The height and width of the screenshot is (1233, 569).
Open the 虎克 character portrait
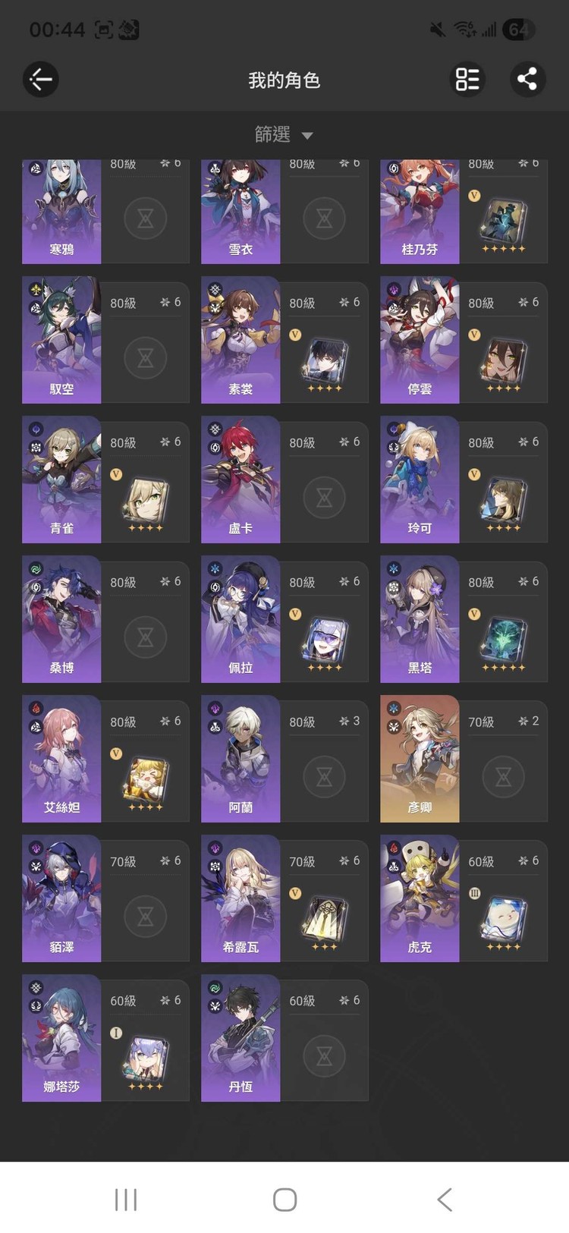pyautogui.click(x=420, y=898)
